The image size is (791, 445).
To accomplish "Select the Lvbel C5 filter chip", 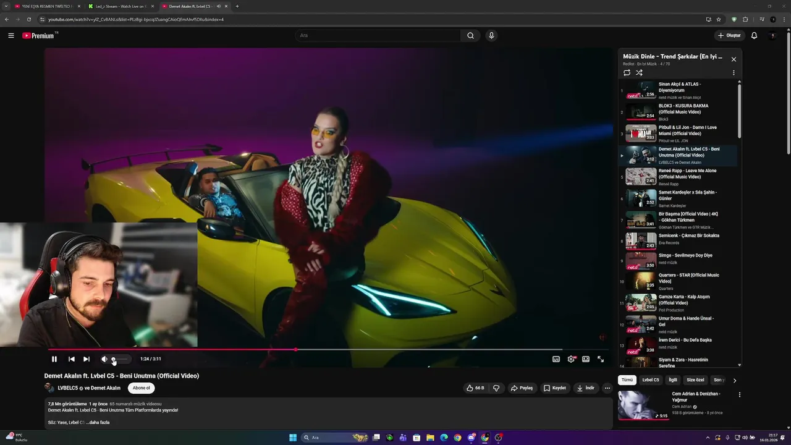I will pos(651,380).
